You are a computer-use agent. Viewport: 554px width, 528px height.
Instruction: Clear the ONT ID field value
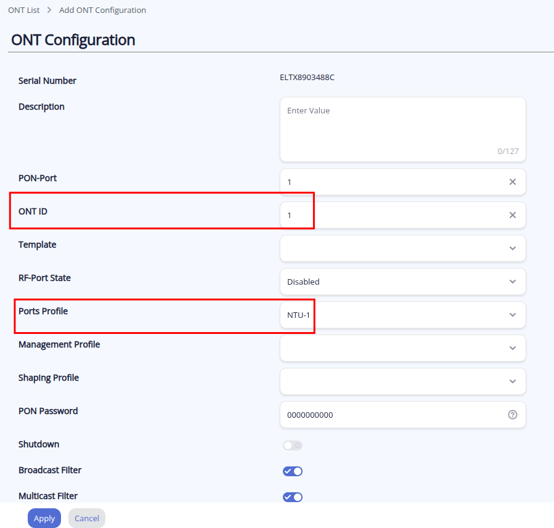pos(513,215)
